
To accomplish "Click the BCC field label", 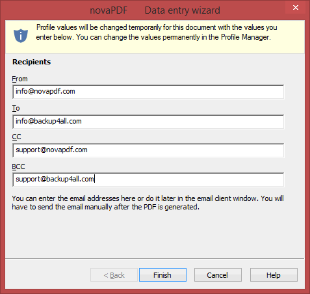I will 18,167.
